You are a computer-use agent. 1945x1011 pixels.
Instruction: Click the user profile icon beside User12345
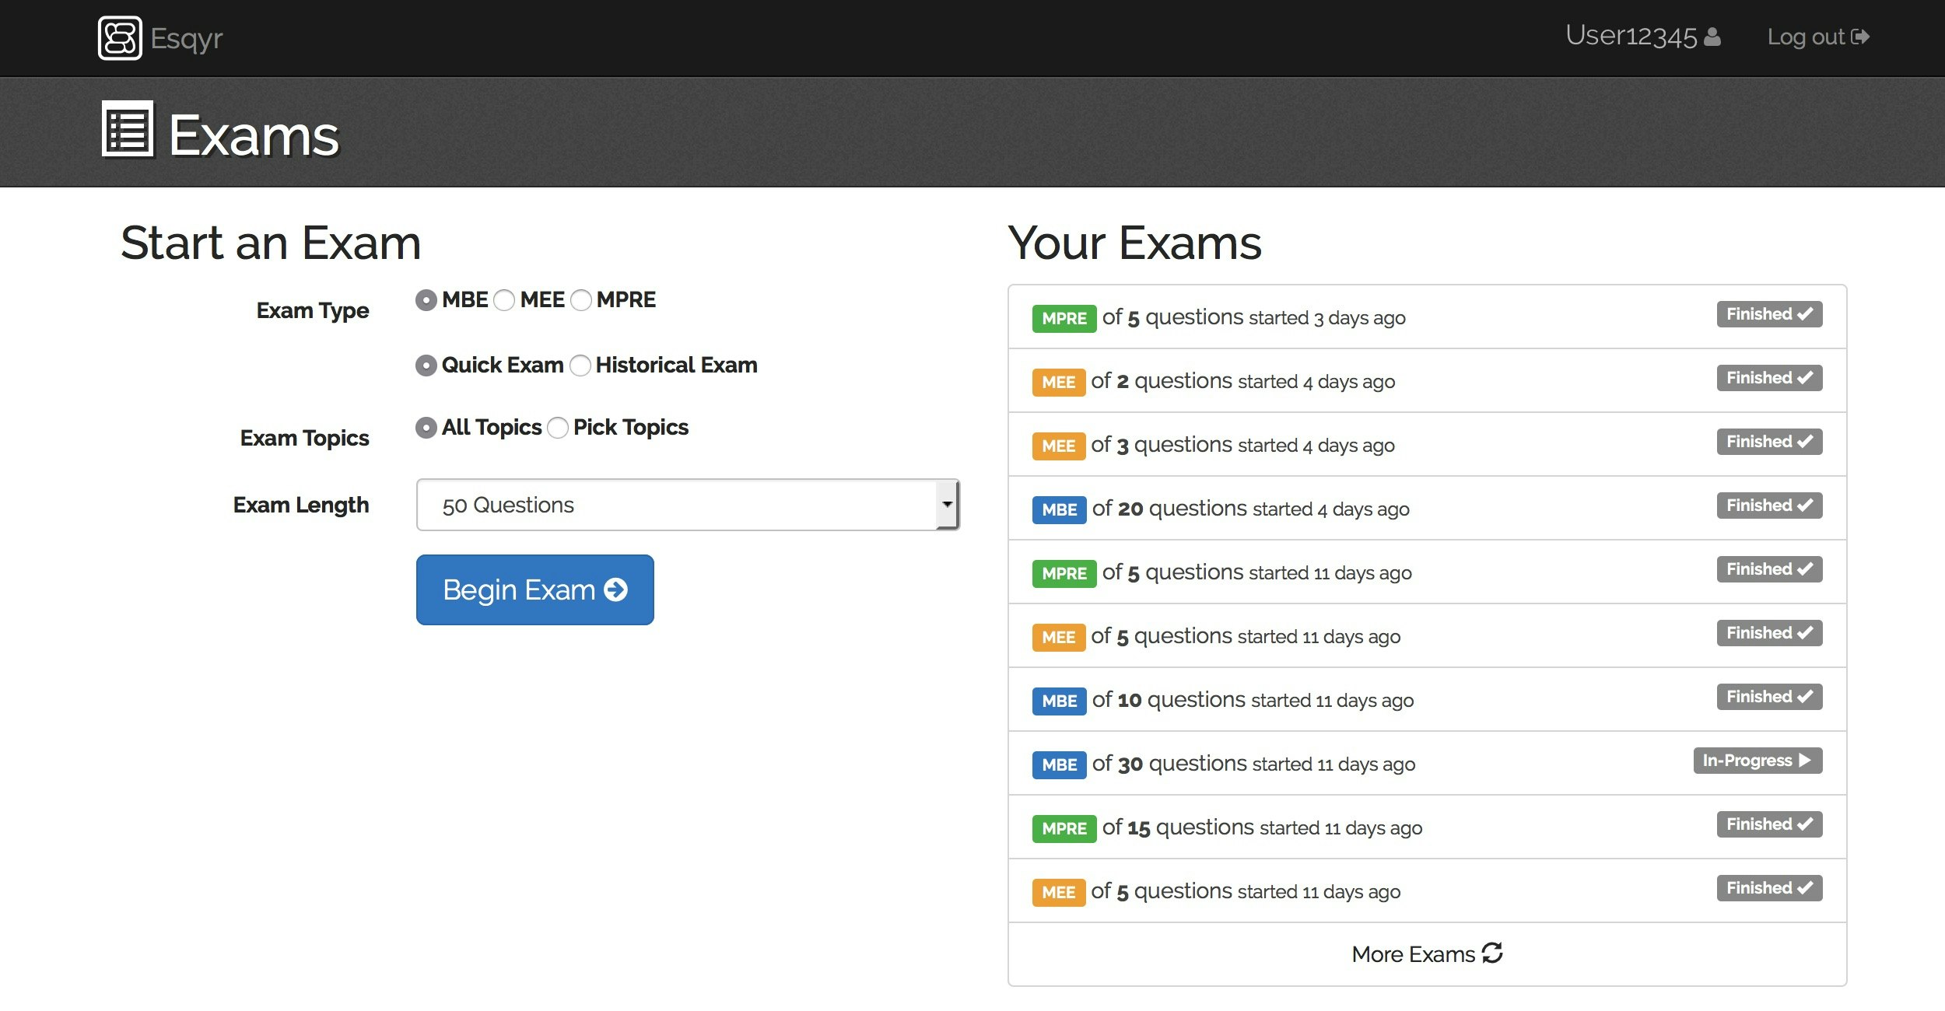[x=1712, y=37]
